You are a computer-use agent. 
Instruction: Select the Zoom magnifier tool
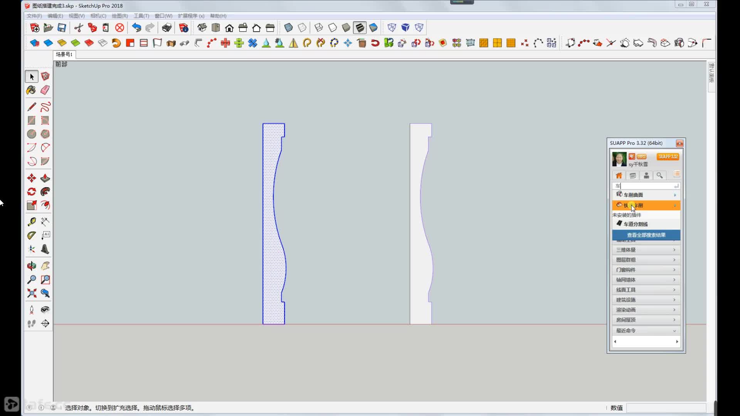32,280
